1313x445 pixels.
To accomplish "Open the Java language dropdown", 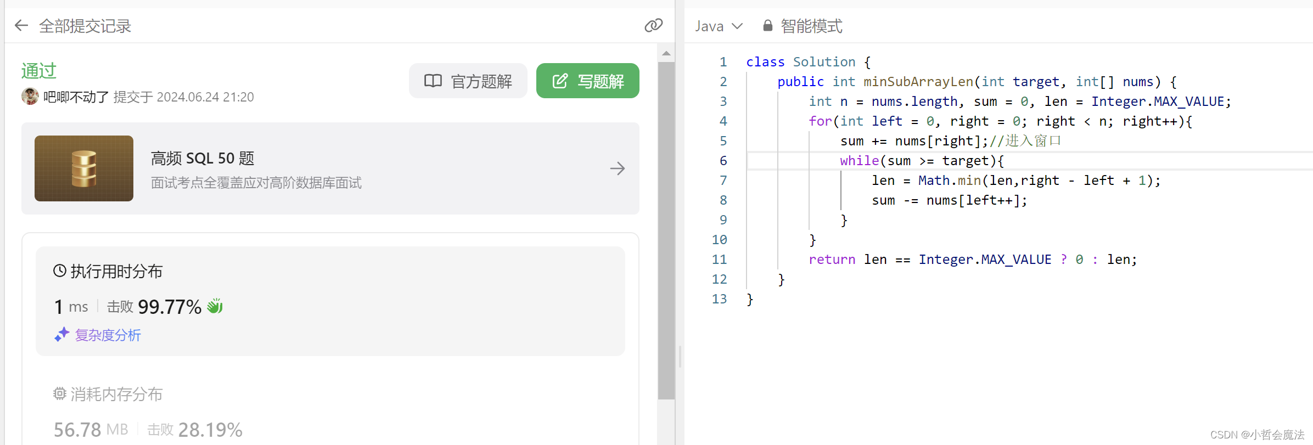I will [x=719, y=26].
